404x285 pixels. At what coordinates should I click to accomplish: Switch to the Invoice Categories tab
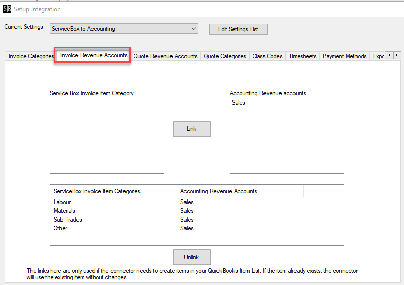(31, 56)
